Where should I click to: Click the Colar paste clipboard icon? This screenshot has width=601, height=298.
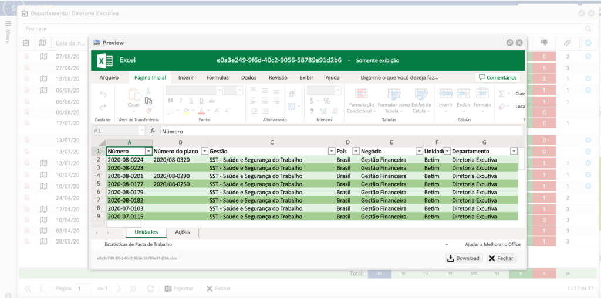[x=133, y=94]
